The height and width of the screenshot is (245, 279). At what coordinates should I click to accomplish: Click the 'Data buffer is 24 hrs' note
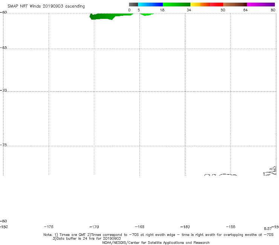[87, 239]
